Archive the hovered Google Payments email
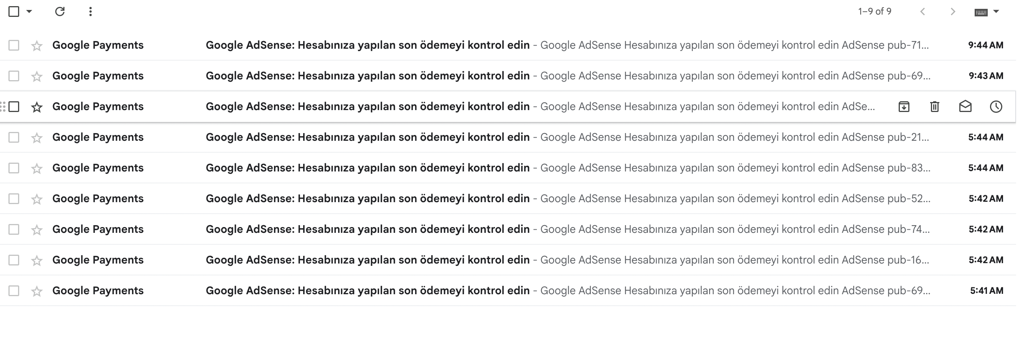 coord(904,106)
